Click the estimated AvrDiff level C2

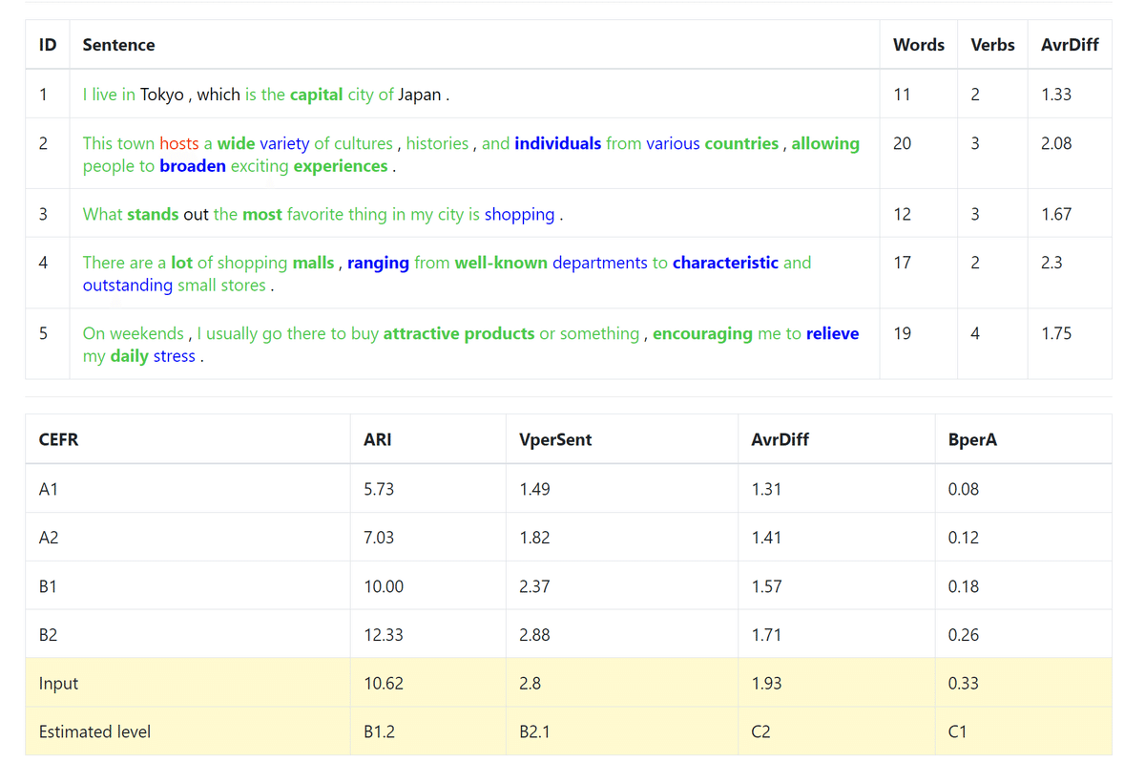pyautogui.click(x=761, y=732)
